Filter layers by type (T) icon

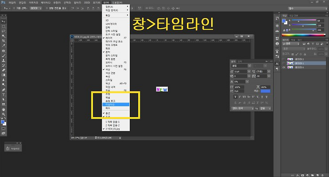(x=313, y=44)
